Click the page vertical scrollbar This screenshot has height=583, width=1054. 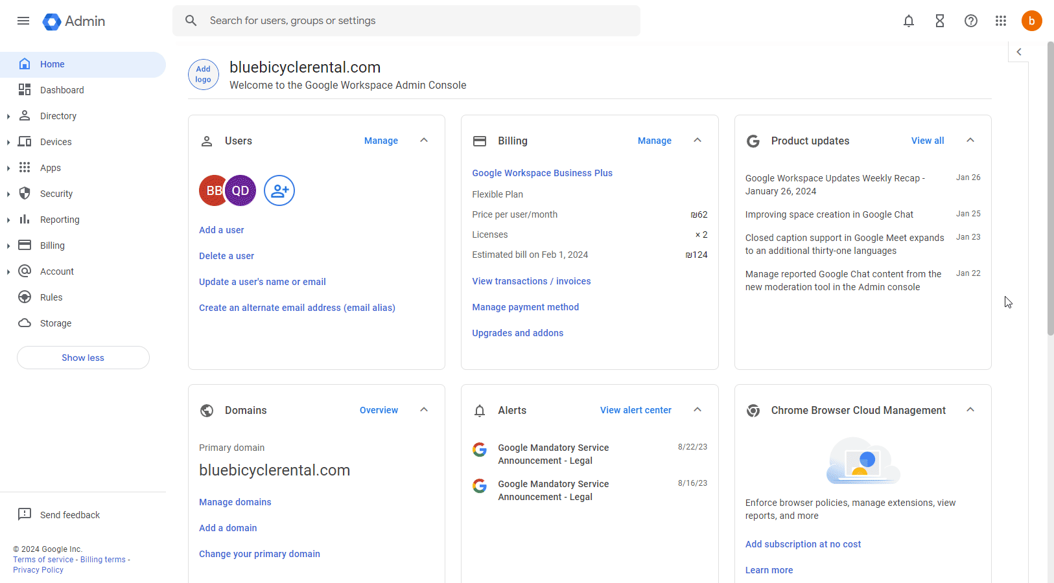(x=1051, y=188)
